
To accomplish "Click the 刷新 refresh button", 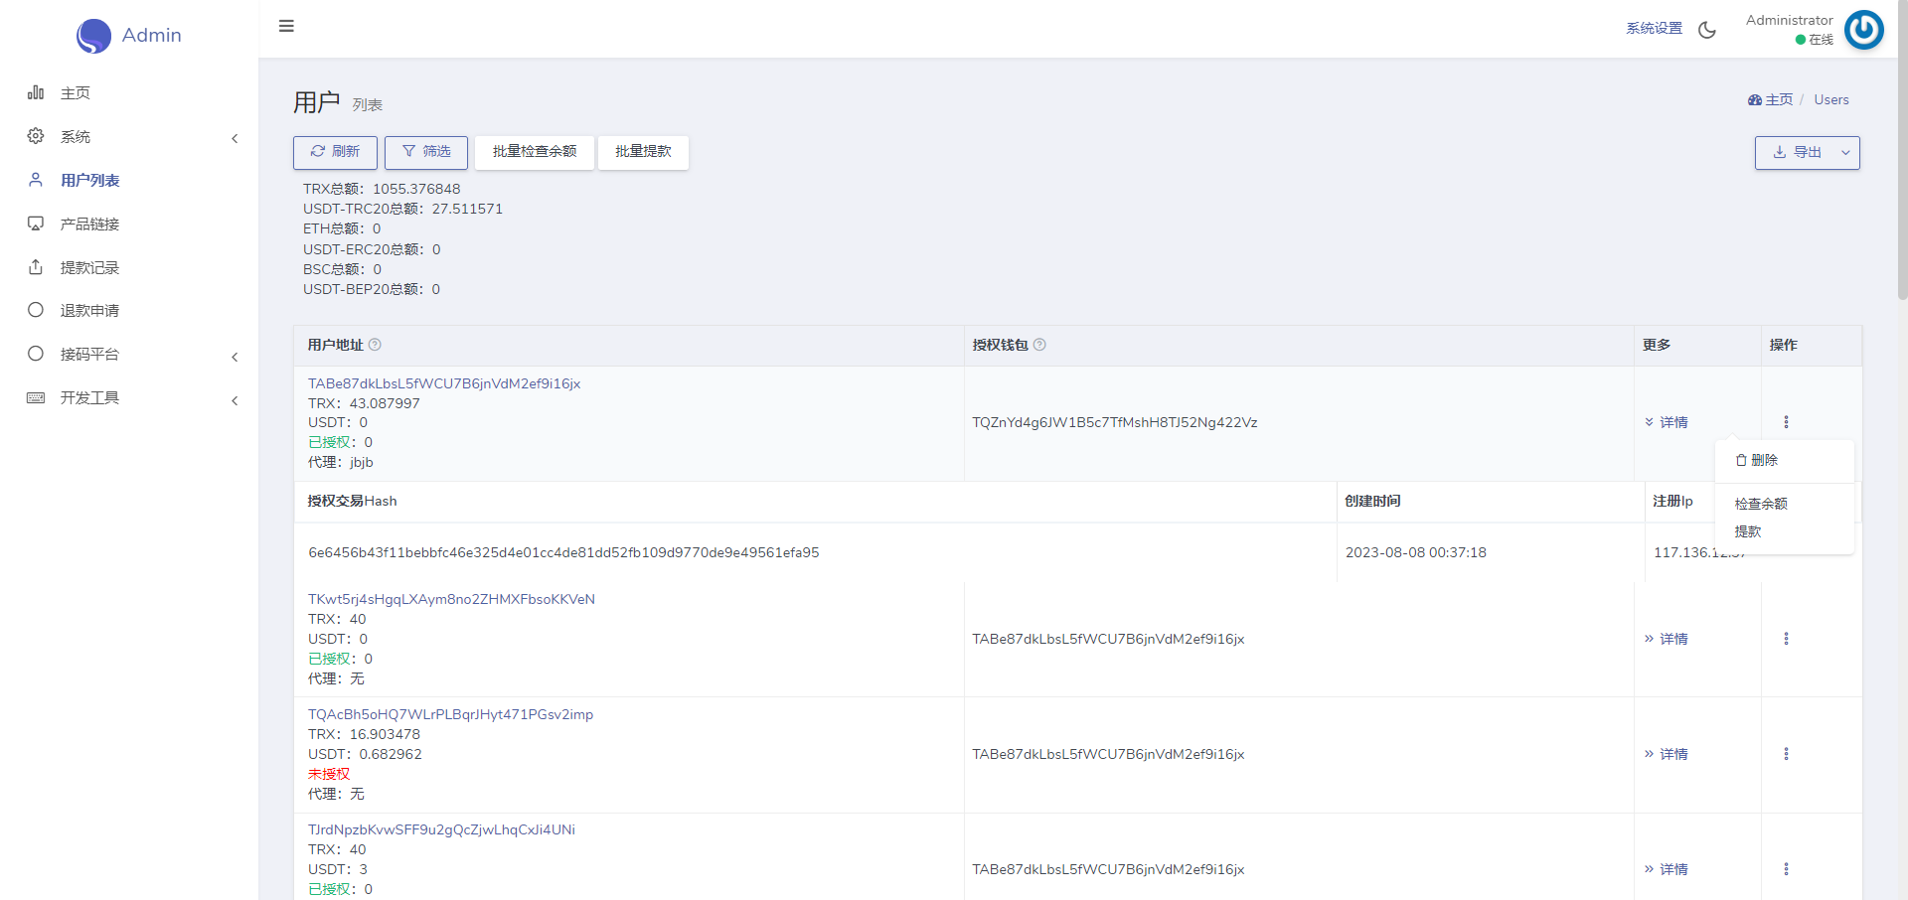I will [335, 152].
